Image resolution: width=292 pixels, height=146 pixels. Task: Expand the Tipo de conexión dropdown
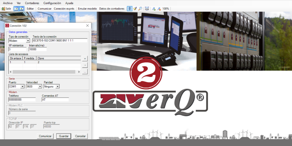[28, 41]
